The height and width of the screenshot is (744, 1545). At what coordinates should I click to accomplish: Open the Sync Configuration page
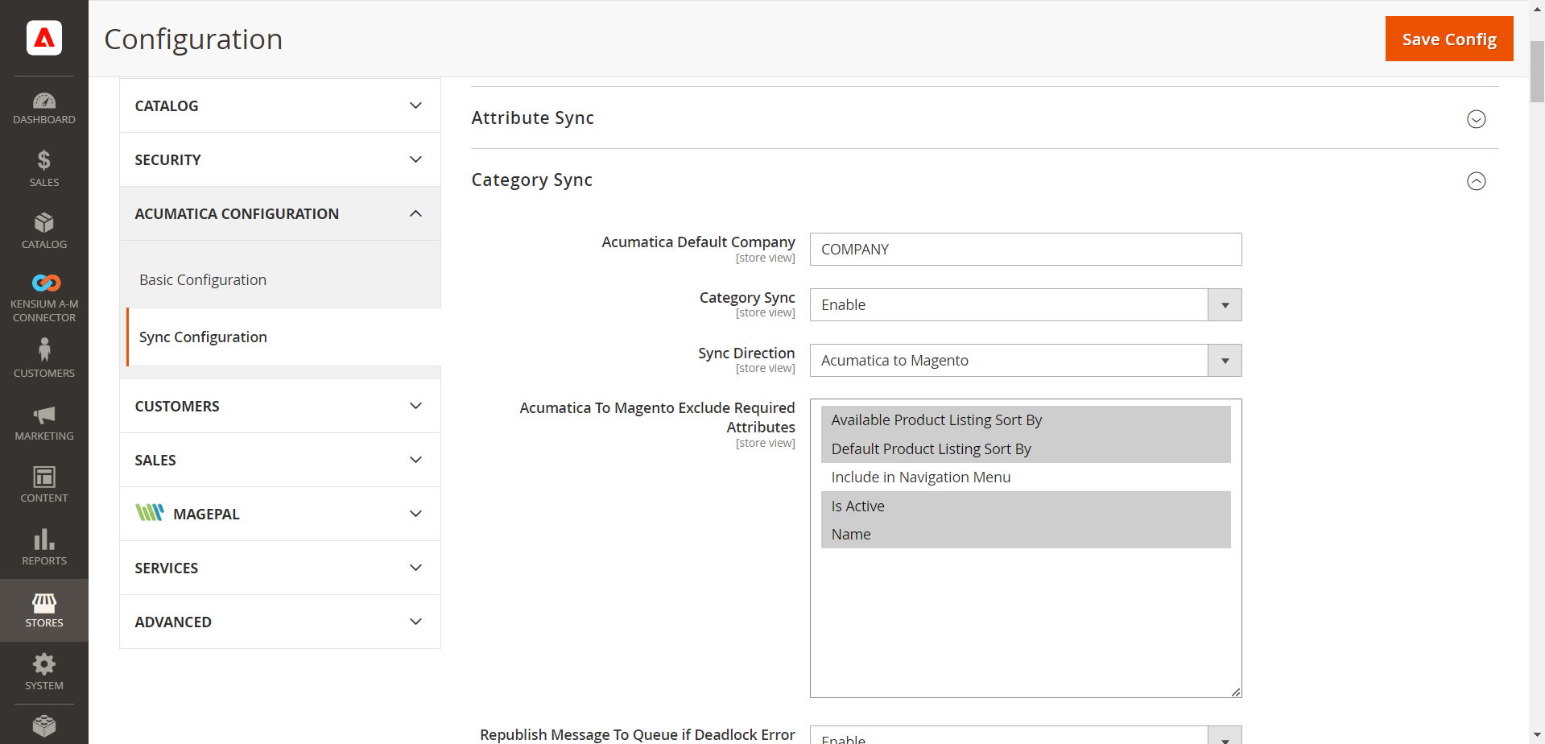202,337
